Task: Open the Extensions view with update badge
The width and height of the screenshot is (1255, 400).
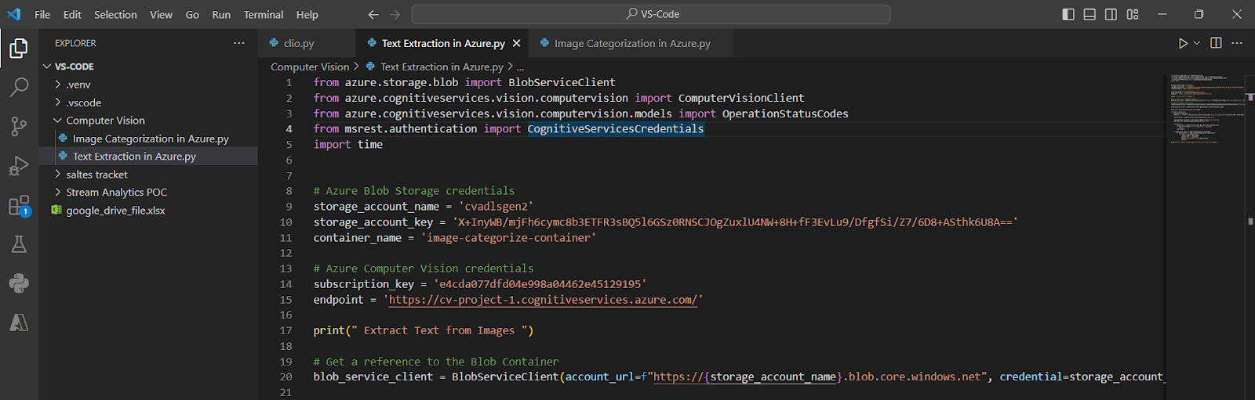Action: click(x=19, y=206)
